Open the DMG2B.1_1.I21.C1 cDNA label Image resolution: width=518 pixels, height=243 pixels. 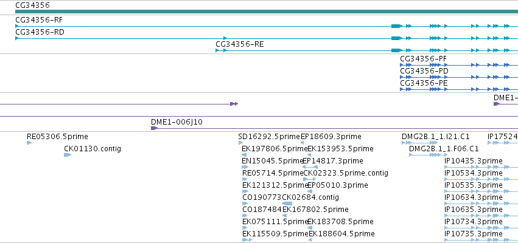pos(436,137)
